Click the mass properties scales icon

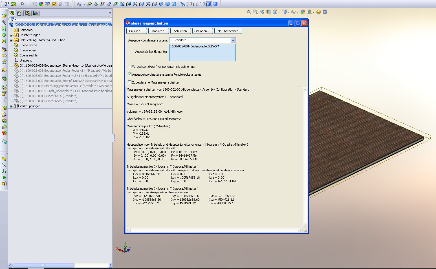(x=48, y=4)
